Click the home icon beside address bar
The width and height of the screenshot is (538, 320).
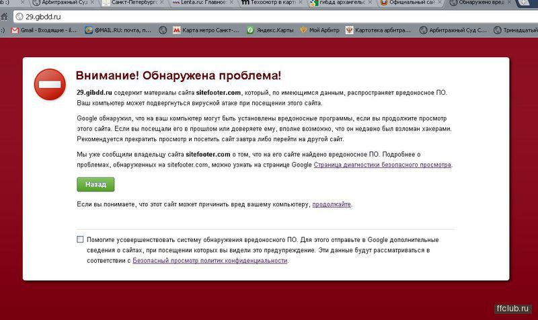[5, 16]
